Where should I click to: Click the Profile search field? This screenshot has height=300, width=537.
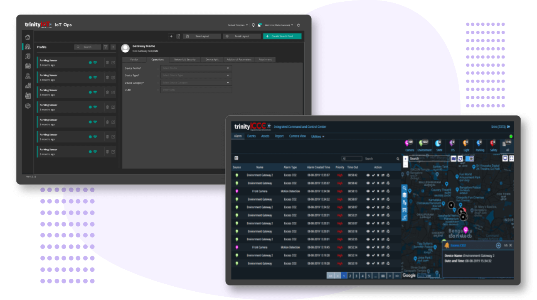point(88,47)
